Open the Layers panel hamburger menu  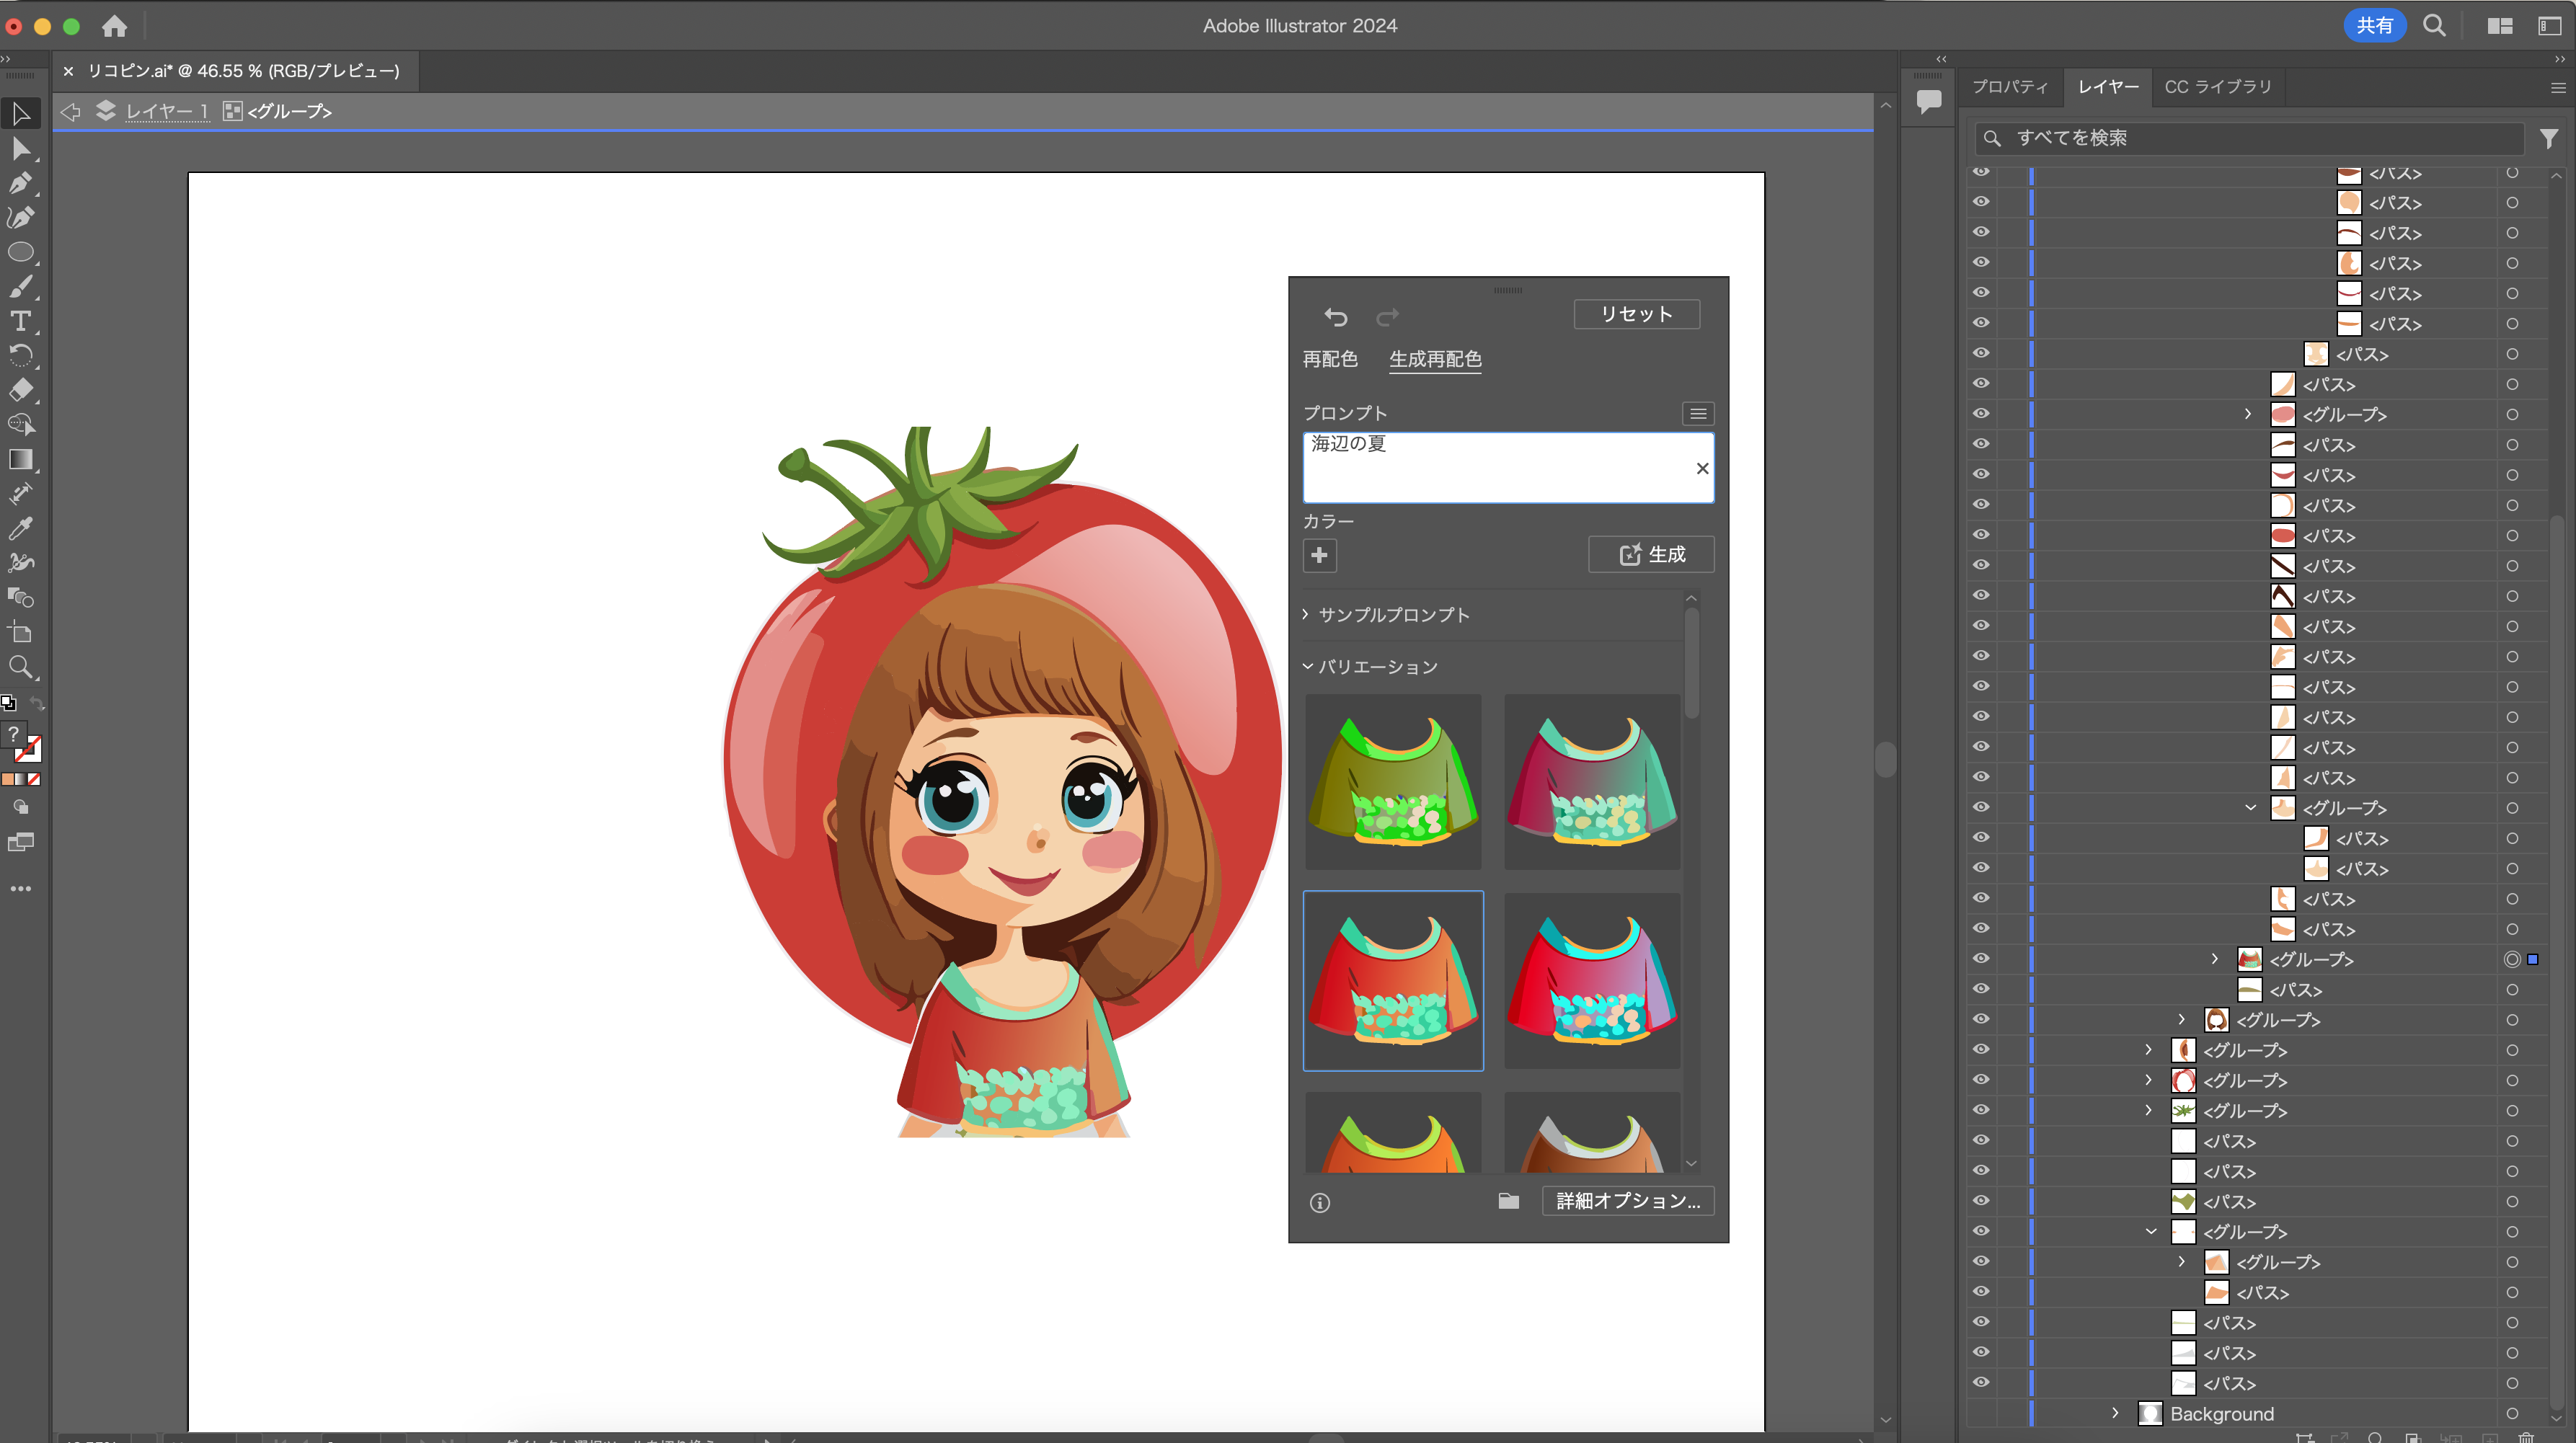coord(2558,88)
